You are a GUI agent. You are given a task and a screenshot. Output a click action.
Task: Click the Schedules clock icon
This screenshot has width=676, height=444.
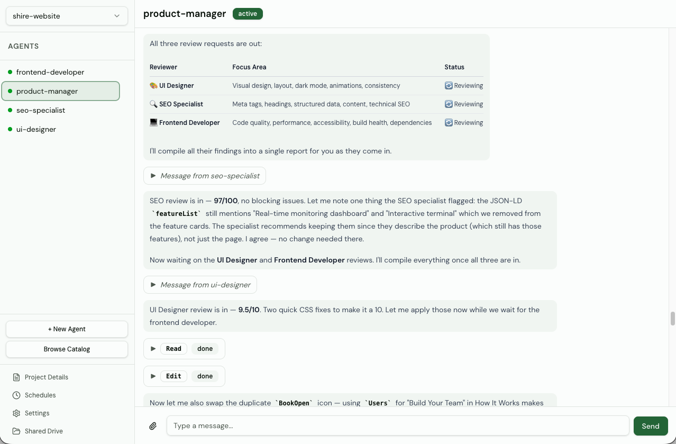[x=16, y=395]
